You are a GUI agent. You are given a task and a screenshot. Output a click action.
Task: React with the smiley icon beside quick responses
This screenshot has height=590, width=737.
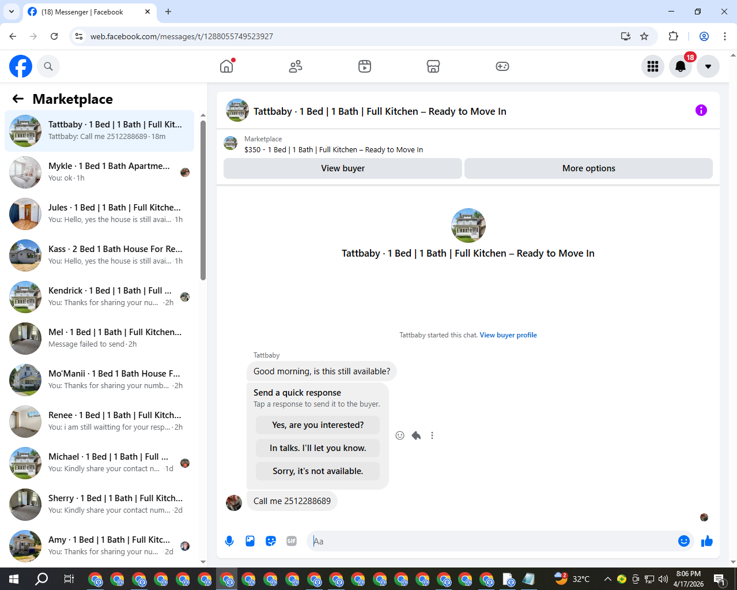click(x=400, y=435)
